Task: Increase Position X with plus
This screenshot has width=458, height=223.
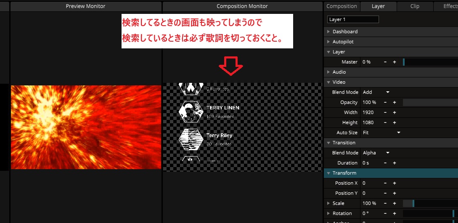Action: (394, 183)
